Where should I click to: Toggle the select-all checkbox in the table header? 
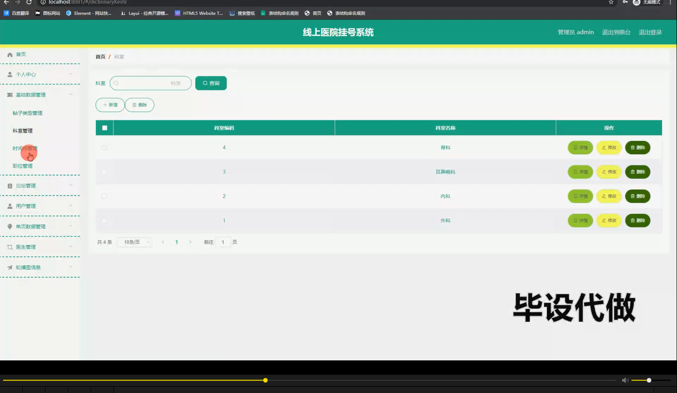point(104,128)
